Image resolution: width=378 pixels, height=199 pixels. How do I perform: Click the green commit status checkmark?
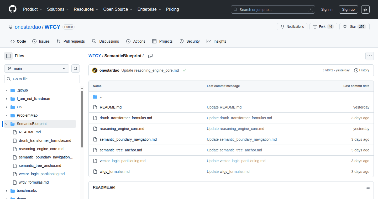pos(185,71)
